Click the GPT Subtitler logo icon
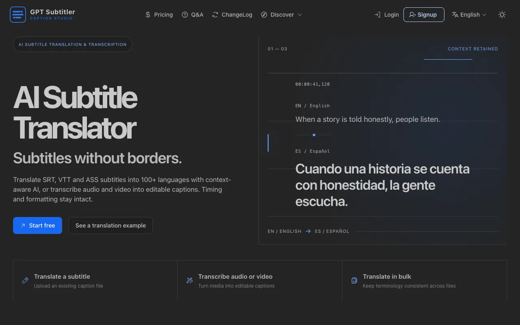The height and width of the screenshot is (325, 520). (x=18, y=15)
